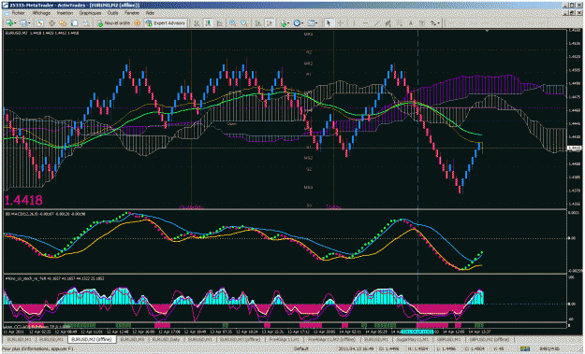585x354 pixels.
Task: Select the arrows drawing tool
Action: point(433,23)
